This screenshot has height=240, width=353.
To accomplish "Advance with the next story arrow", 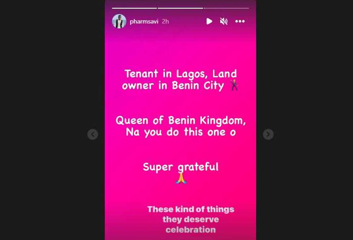I will point(268,134).
